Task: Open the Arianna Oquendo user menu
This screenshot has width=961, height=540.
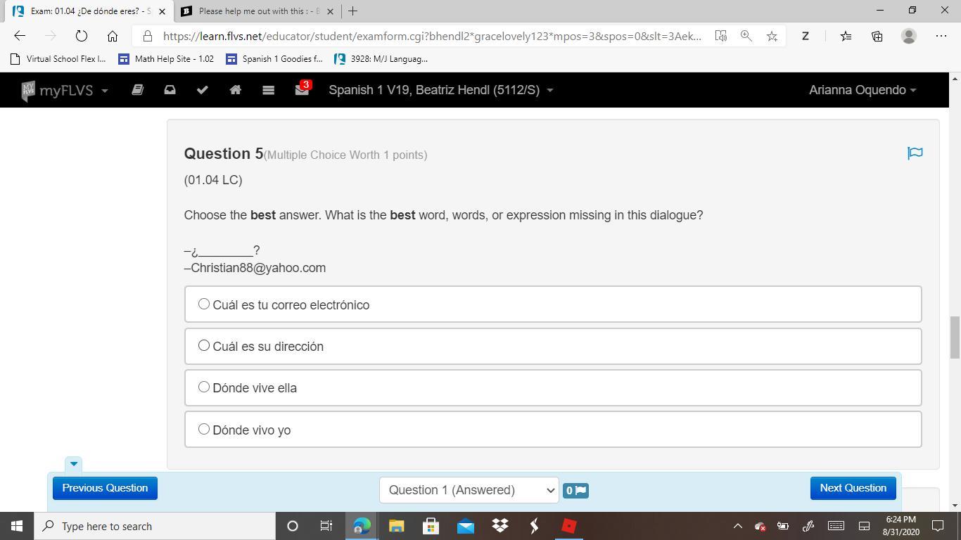Action: pos(863,90)
